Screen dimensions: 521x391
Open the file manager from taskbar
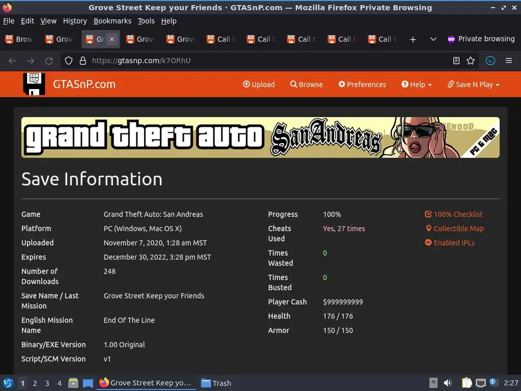point(73,383)
